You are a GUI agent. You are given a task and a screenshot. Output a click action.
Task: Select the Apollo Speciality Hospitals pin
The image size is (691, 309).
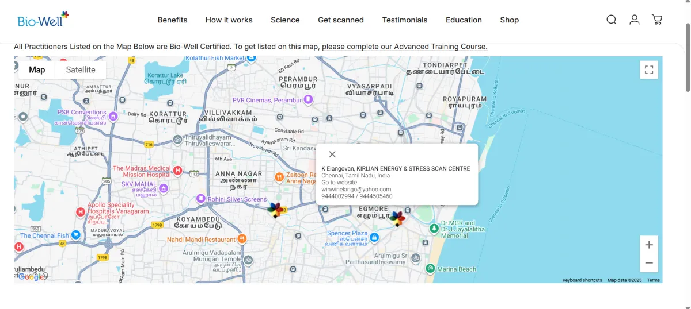coord(81,212)
